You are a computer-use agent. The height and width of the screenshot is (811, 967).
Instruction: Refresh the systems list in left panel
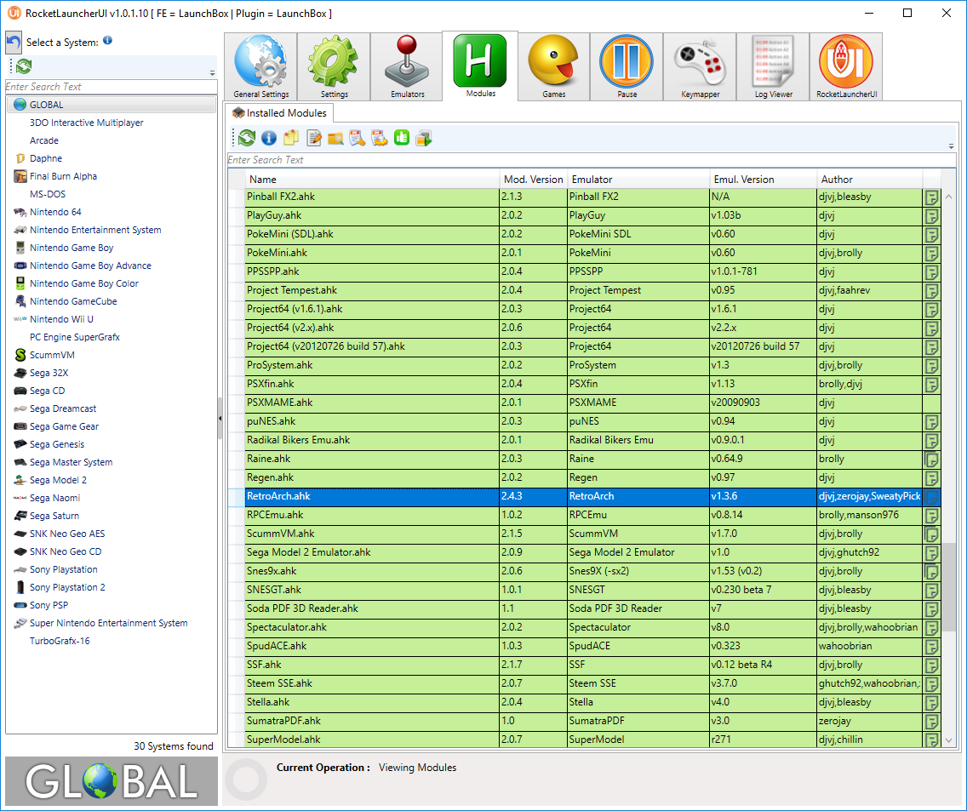click(24, 66)
